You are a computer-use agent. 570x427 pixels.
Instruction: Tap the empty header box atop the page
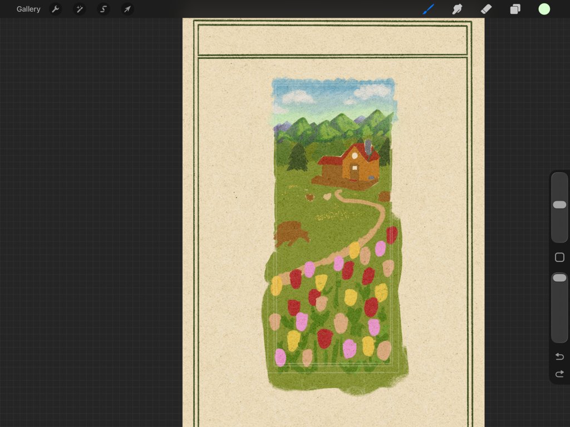(332, 40)
